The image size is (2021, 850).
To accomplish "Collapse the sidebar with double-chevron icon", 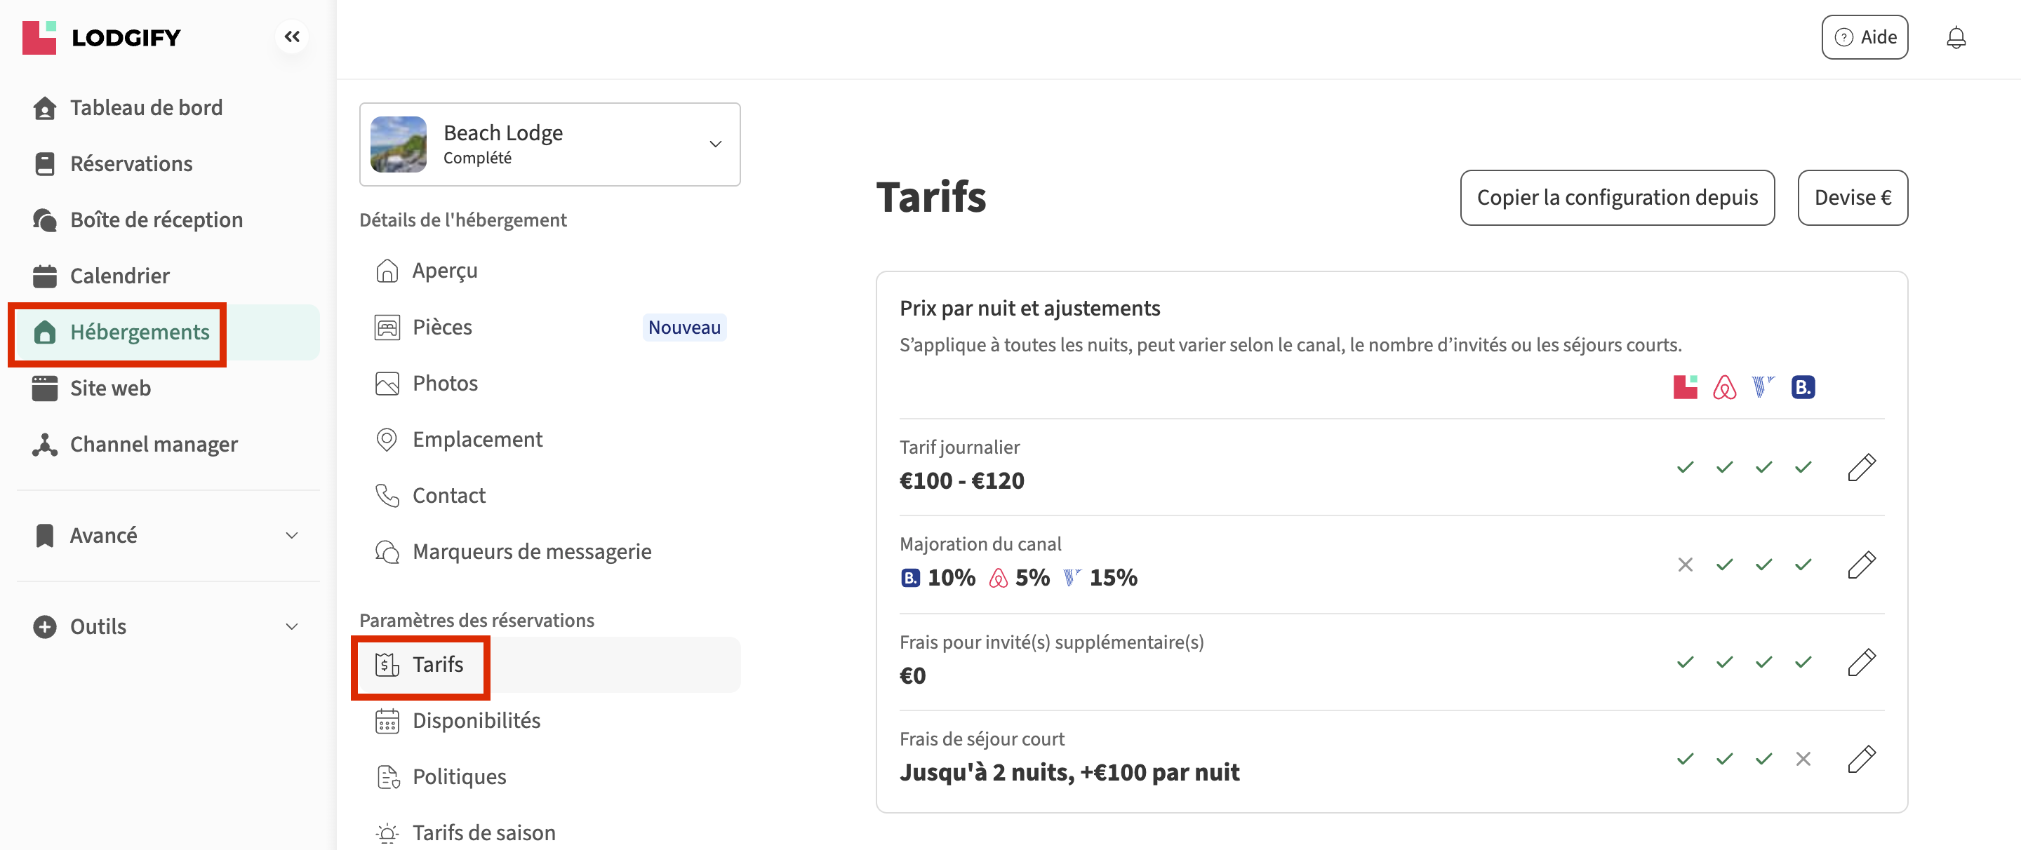I will click(292, 37).
